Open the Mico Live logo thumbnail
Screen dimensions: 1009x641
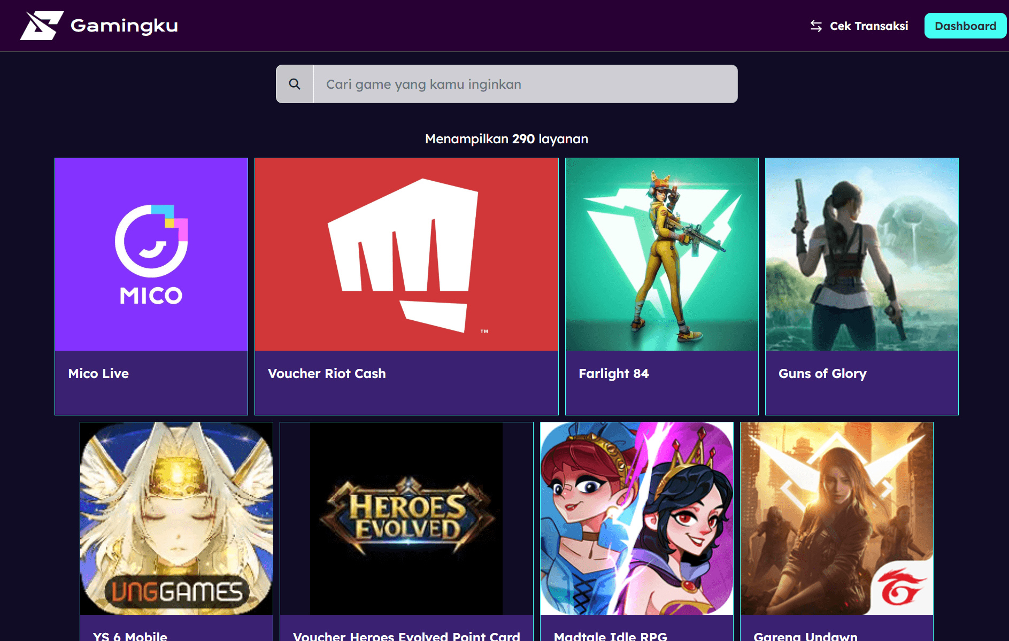151,254
